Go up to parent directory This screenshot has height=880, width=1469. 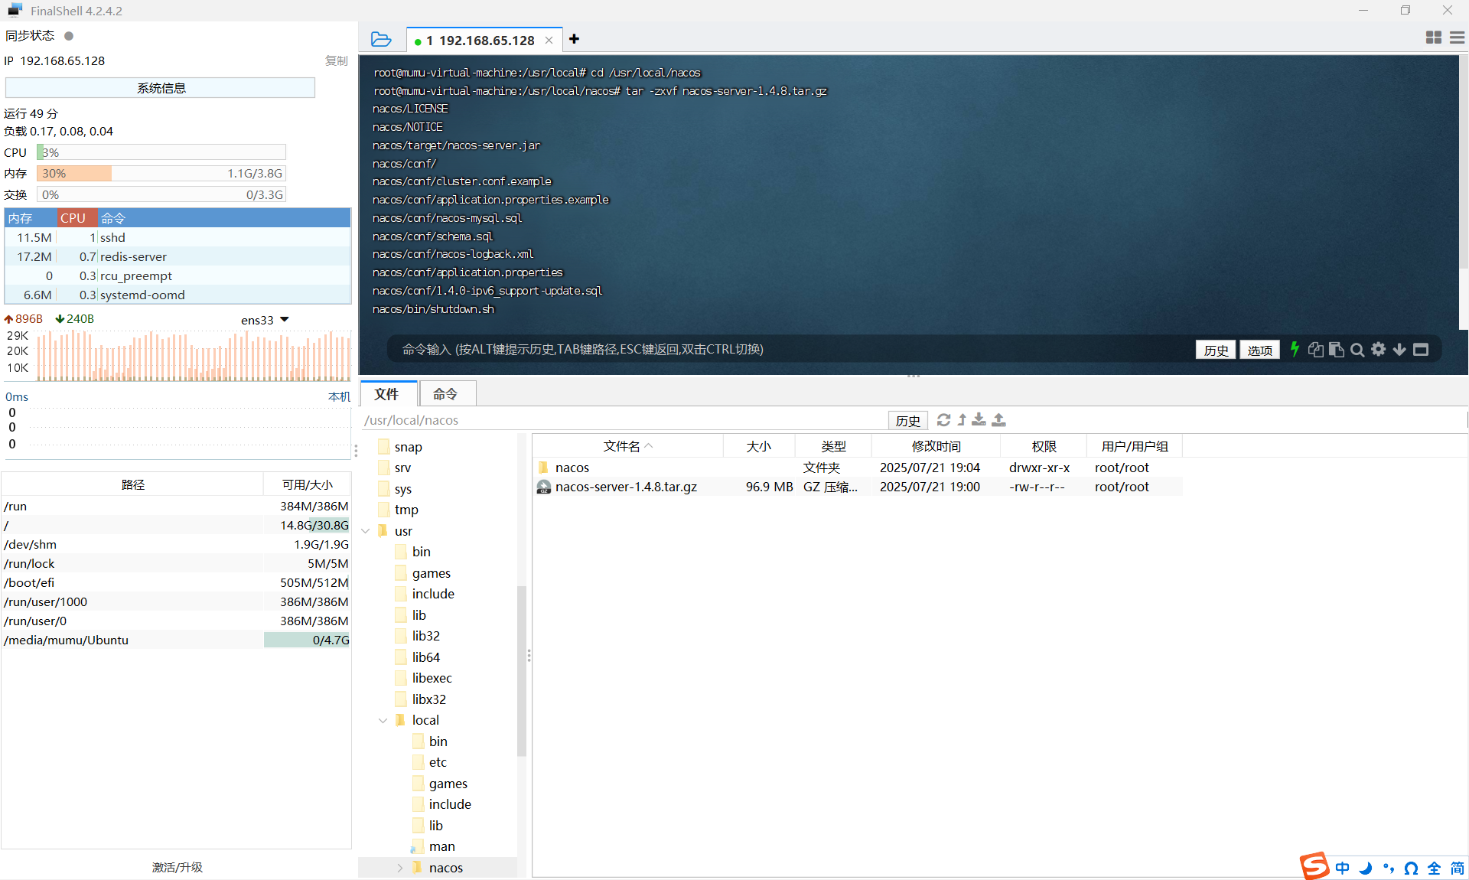pos(962,420)
